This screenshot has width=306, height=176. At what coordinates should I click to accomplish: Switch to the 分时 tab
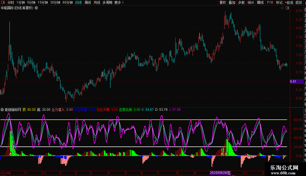coord(11,2)
